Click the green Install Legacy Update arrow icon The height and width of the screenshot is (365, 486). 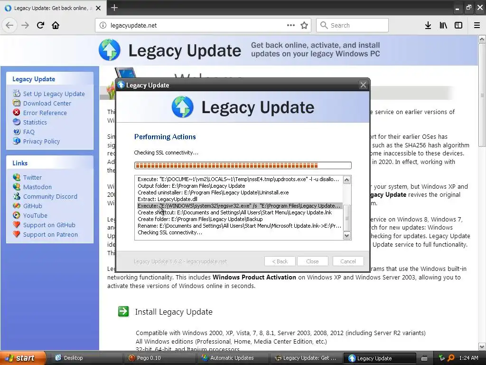point(123,311)
